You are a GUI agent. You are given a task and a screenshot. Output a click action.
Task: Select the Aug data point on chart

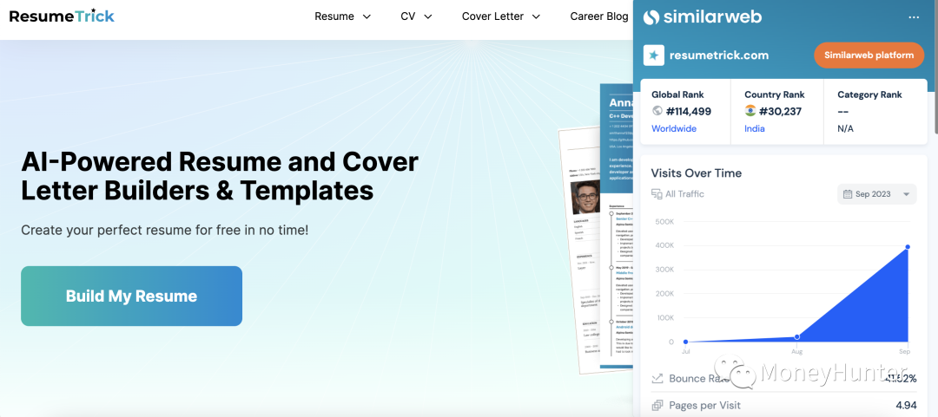[796, 337]
